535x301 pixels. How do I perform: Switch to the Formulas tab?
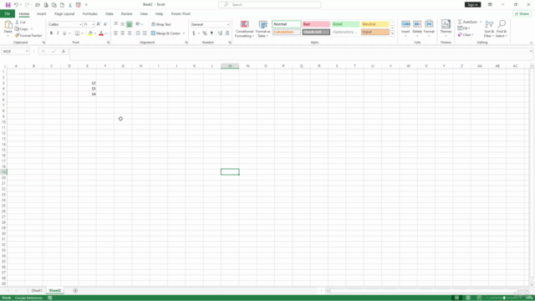coord(89,14)
